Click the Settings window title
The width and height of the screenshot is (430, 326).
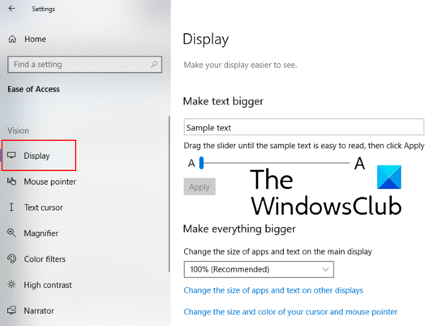[x=44, y=9]
